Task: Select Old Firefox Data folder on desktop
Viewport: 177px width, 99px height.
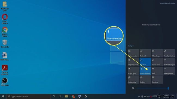Action: coord(5,6)
